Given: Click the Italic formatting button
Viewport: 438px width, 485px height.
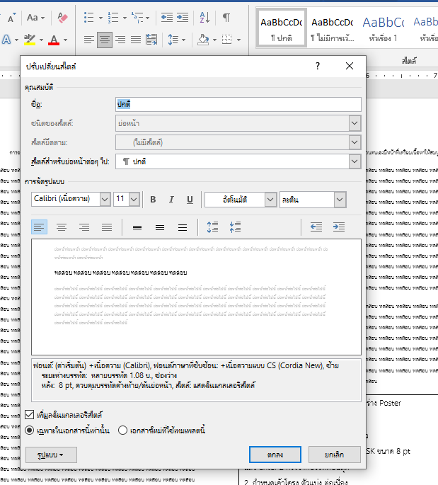Looking at the screenshot, I should [x=171, y=200].
